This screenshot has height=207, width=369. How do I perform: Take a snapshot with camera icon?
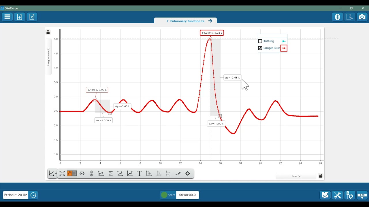click(362, 17)
